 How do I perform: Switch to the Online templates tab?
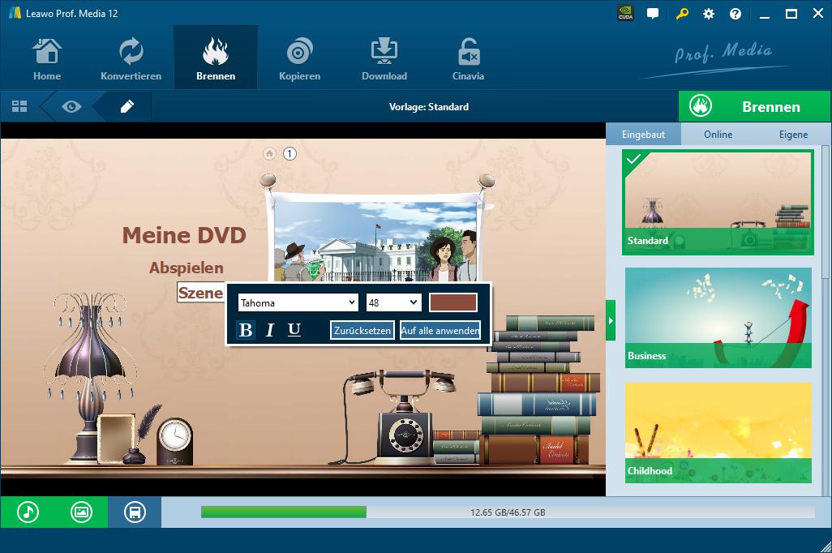point(718,135)
